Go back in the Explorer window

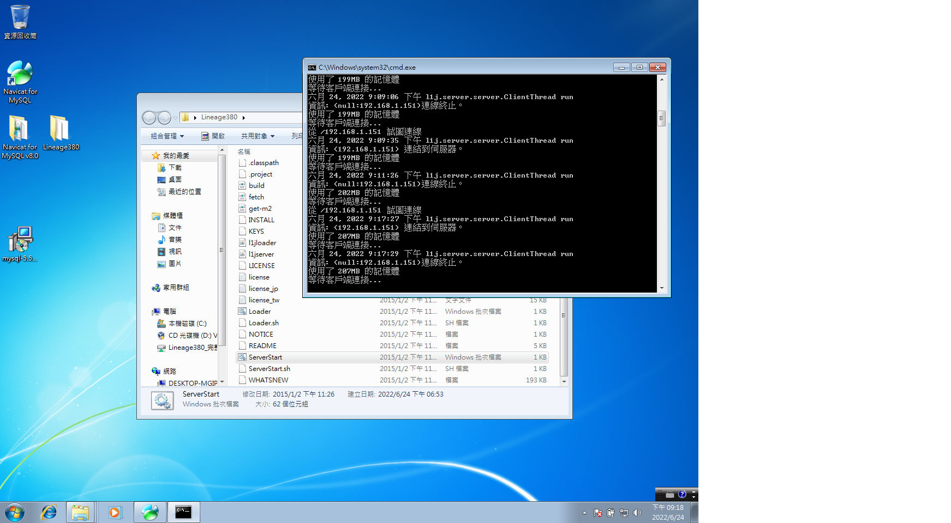(x=149, y=118)
